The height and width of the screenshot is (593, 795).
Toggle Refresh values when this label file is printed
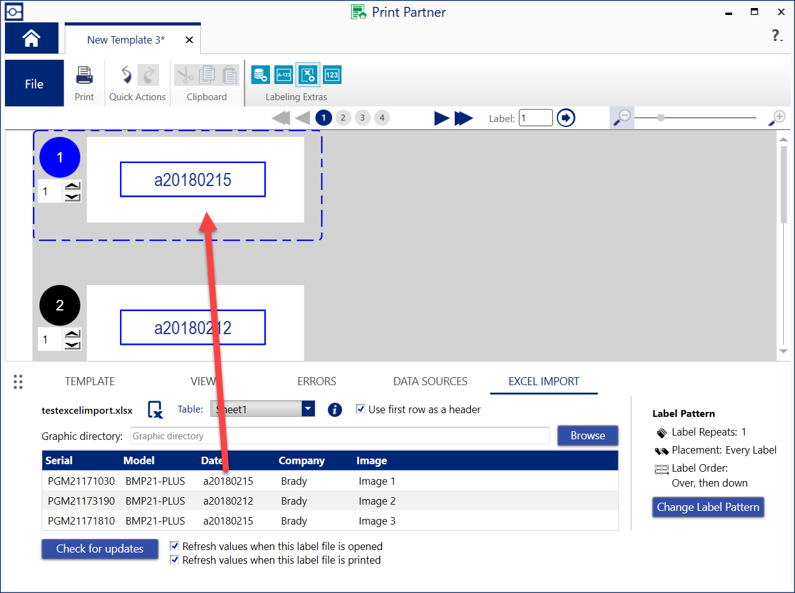pyautogui.click(x=175, y=559)
